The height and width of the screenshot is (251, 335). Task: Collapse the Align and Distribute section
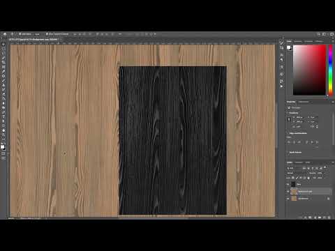tap(287, 133)
